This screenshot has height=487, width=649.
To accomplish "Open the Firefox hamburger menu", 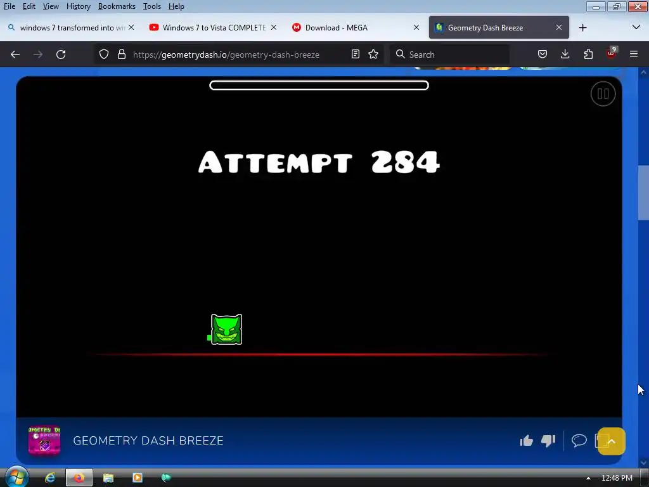I will [x=634, y=55].
